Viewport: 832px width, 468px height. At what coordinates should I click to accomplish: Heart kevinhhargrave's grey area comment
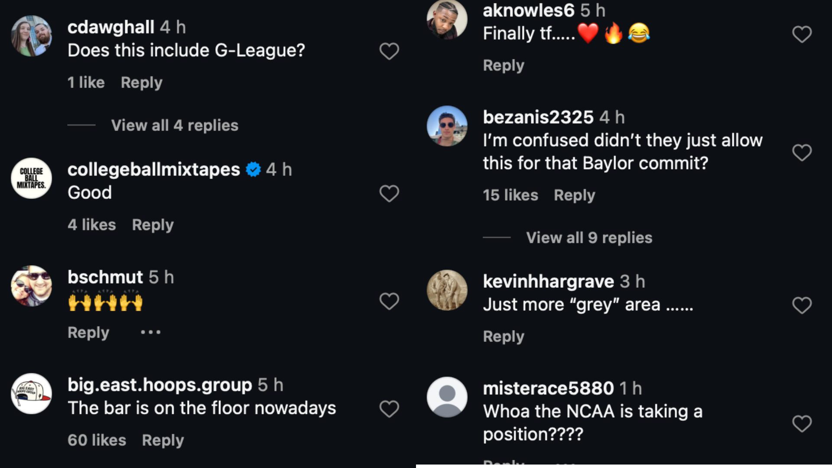[x=802, y=305]
